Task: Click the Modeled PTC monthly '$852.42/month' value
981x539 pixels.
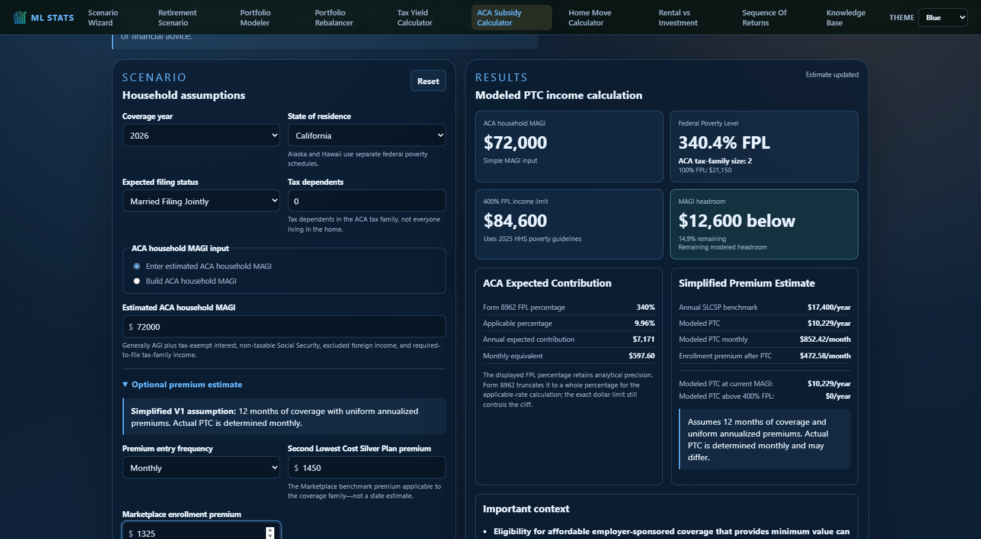Action: [x=825, y=339]
